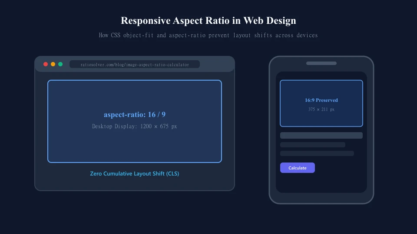417x234 pixels.
Task: Click the '16:9 Preserved' label on phone
Action: pos(321,100)
